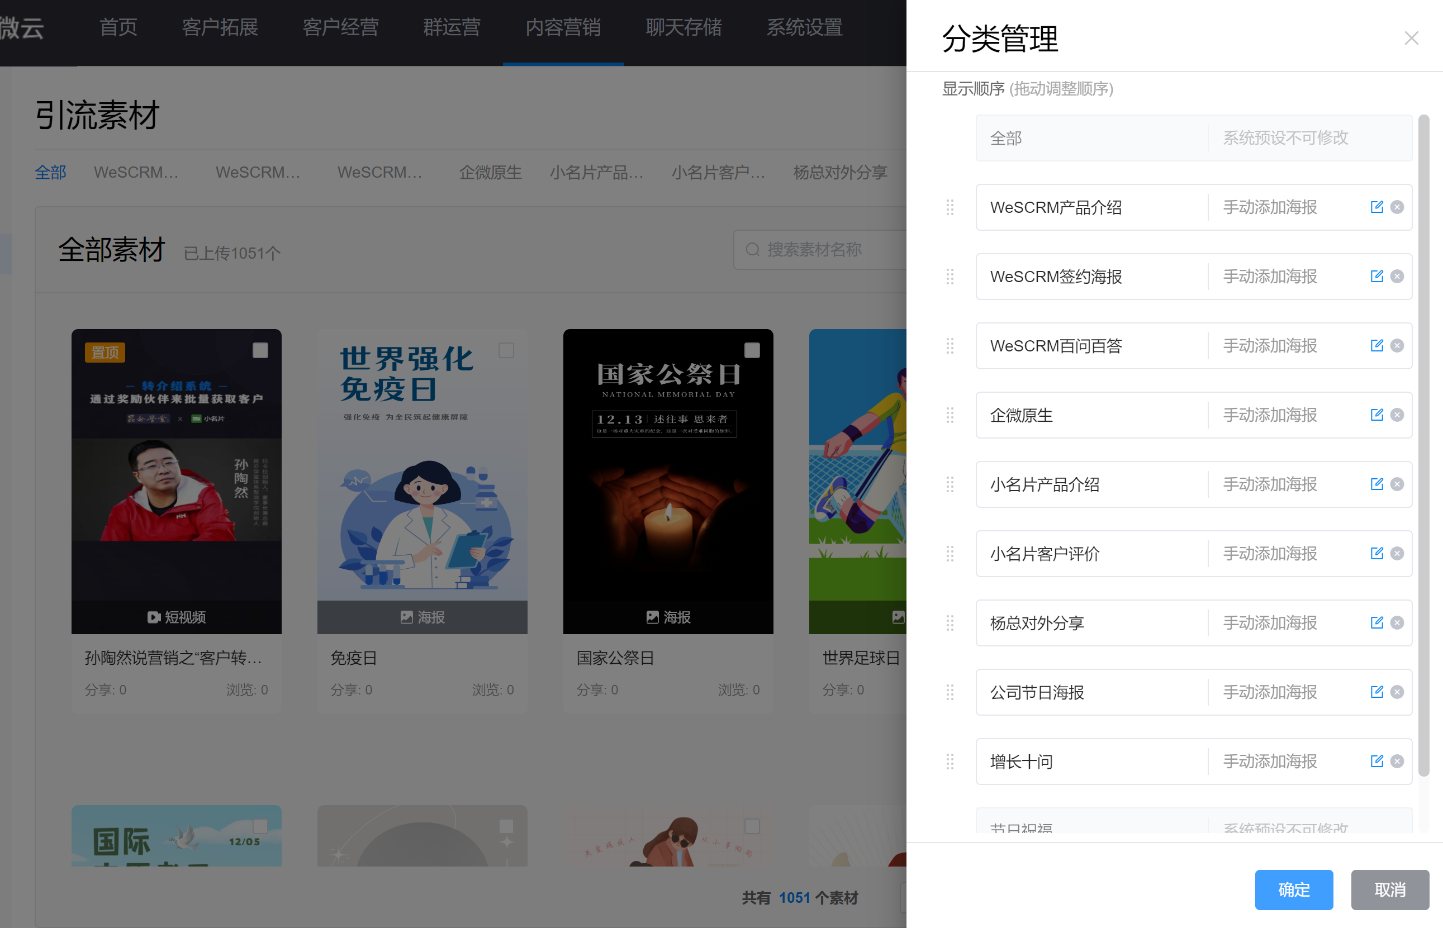This screenshot has width=1443, height=928.
Task: Open 客户拓展 navigation menu
Action: (220, 28)
